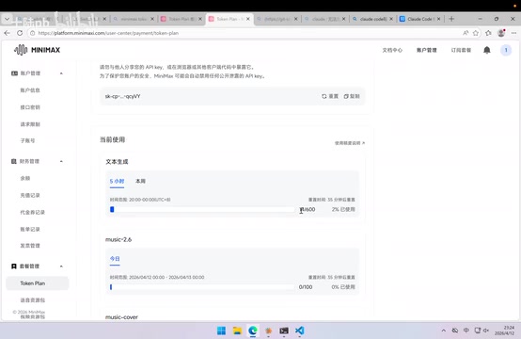
Task: Click the Microsoft Edge taskbar icon
Action: (x=253, y=331)
